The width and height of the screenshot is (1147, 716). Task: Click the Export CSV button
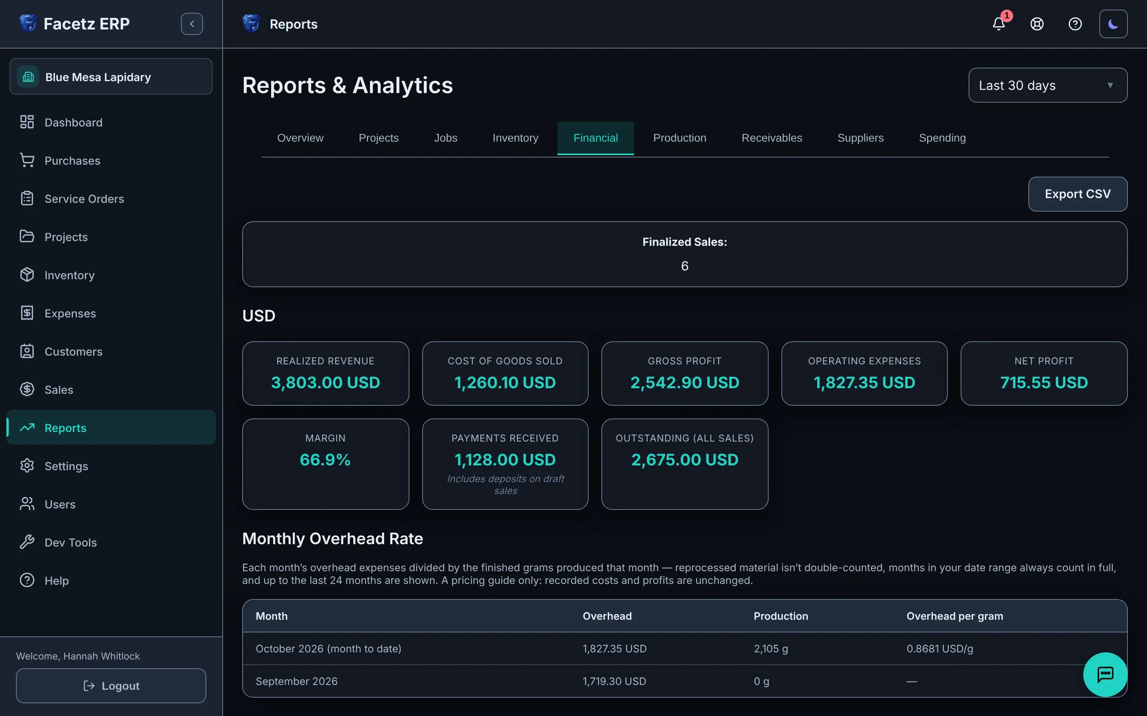click(1077, 194)
